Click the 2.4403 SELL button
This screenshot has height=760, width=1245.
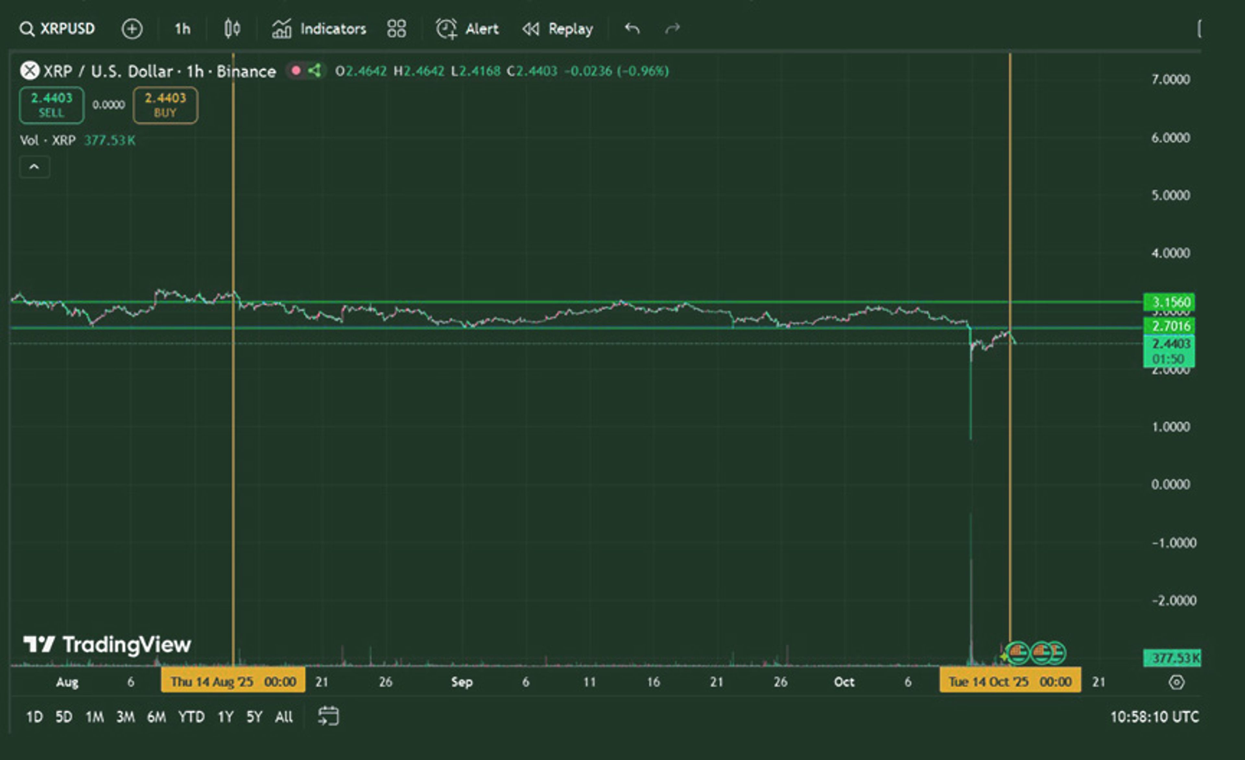pyautogui.click(x=52, y=105)
